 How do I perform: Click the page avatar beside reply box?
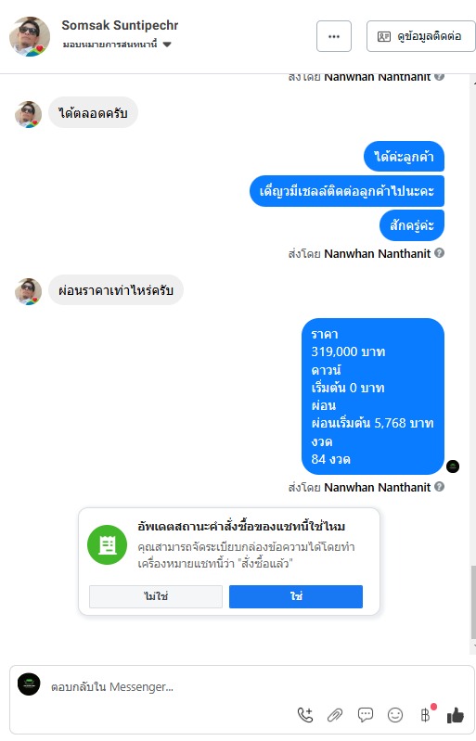29,684
